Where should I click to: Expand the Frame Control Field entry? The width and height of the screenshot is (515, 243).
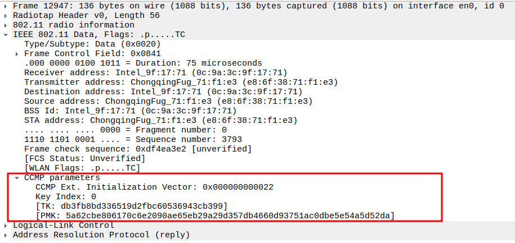pyautogui.click(x=17, y=54)
